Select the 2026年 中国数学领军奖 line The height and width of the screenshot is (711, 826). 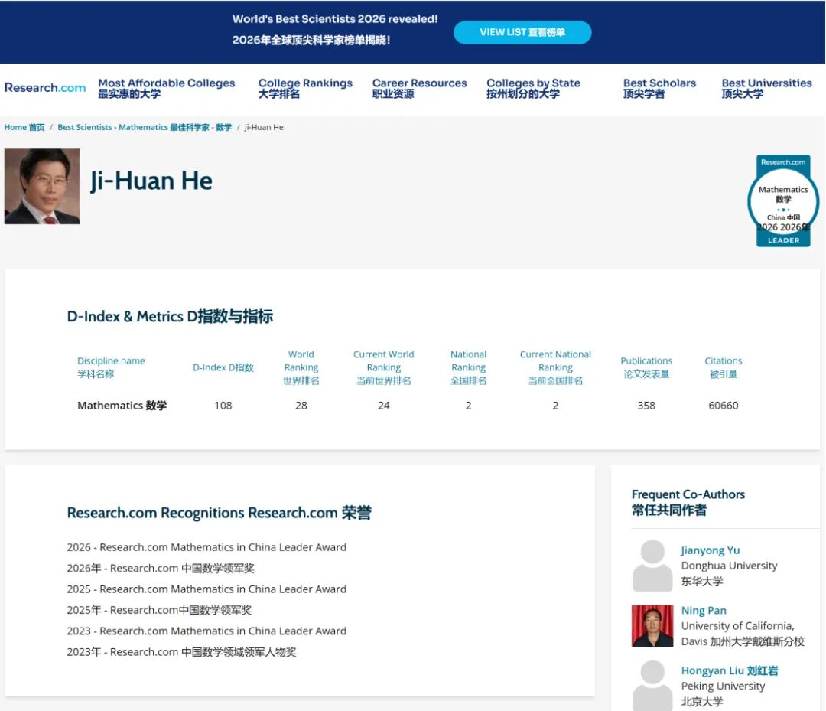(x=161, y=568)
